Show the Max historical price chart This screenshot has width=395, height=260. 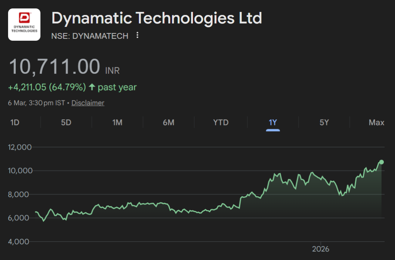coord(376,122)
